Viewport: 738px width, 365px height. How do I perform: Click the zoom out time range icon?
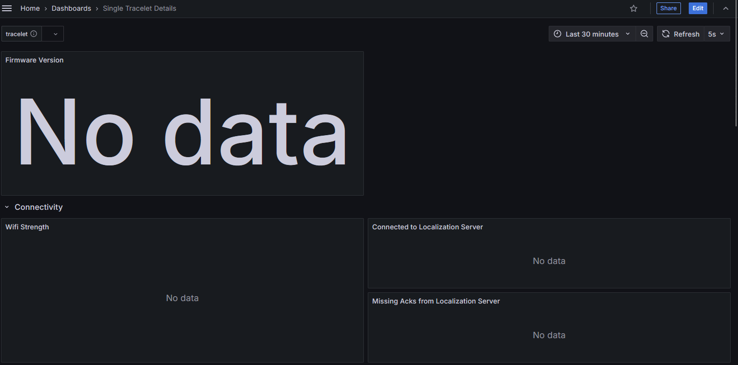(644, 34)
